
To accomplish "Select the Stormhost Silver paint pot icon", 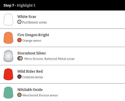I will coord(8,56).
